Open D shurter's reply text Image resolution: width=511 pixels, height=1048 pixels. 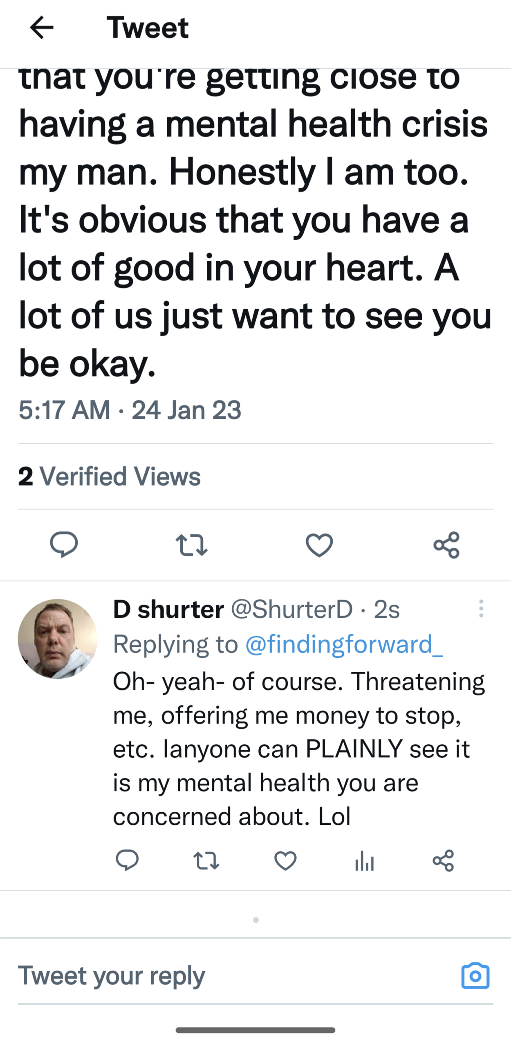(x=298, y=748)
